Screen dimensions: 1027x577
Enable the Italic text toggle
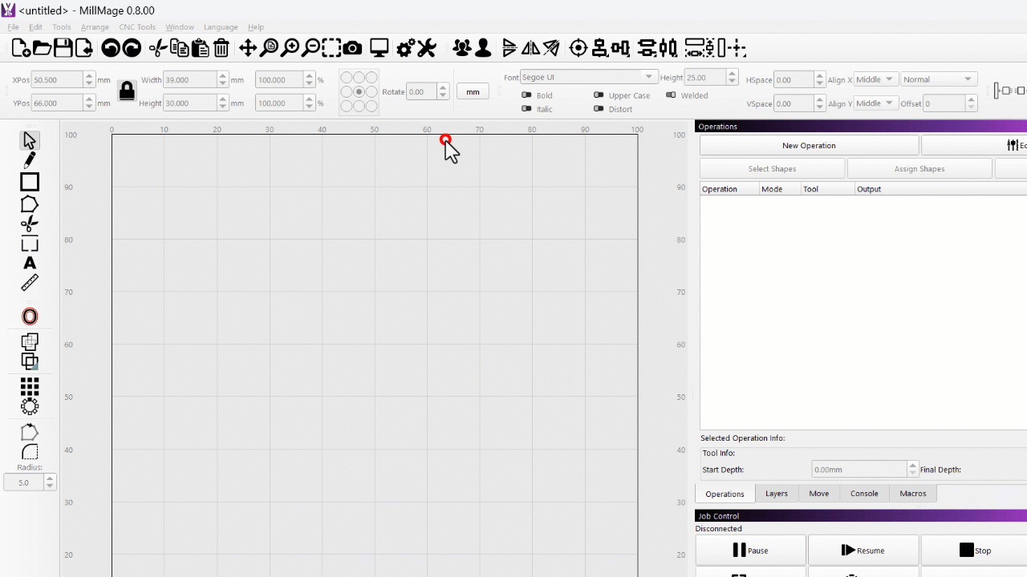click(x=527, y=109)
